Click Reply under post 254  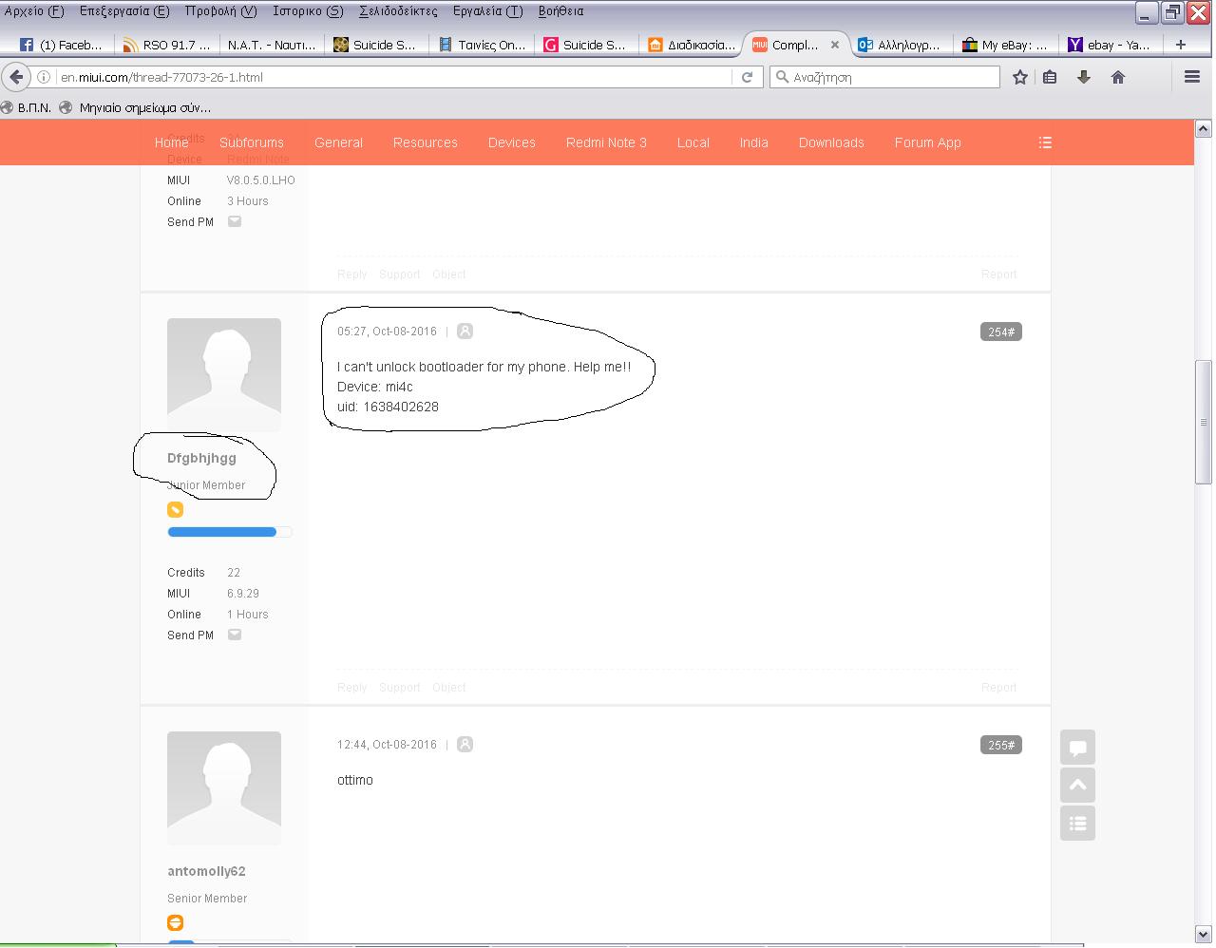351,687
